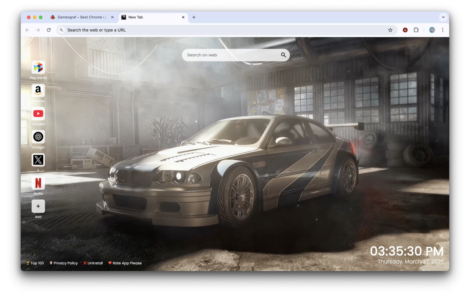Click the search icon in address bar

tap(62, 30)
